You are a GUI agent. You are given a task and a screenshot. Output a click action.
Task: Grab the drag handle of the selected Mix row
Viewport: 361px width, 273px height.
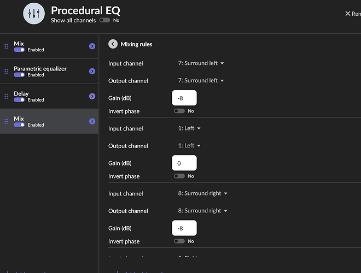pyautogui.click(x=6, y=121)
